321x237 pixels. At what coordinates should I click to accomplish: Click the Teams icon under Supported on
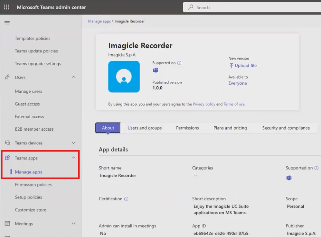[x=156, y=70]
